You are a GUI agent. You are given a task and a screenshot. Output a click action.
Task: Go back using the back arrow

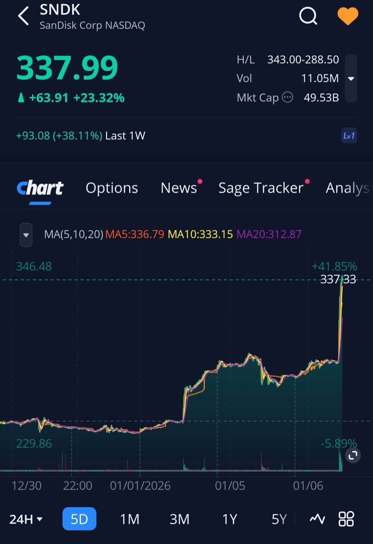coord(23,16)
